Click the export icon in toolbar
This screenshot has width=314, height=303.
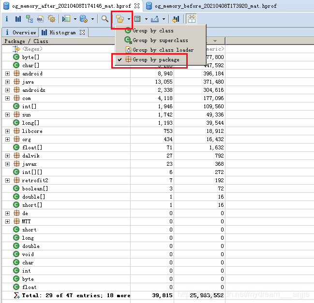coord(155,19)
